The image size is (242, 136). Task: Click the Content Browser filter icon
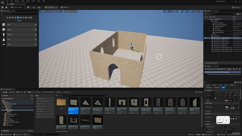pos(57,96)
